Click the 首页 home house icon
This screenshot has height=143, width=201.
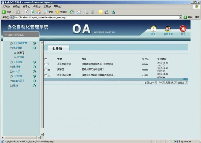coord(153,29)
